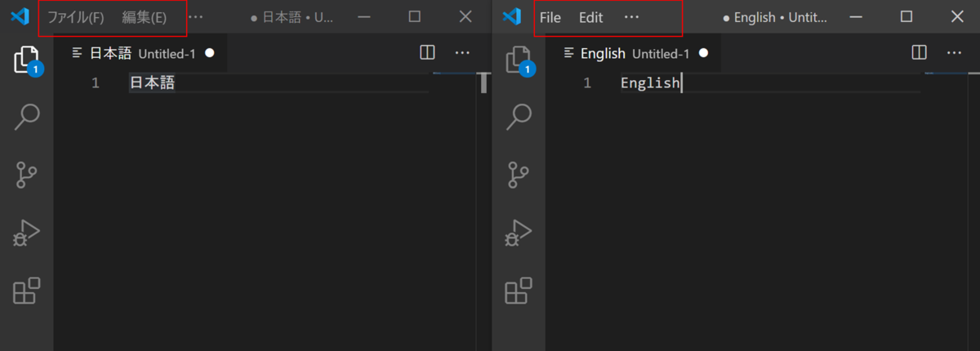Open Run and Debug in English window
This screenshot has height=351, width=980.
(519, 233)
